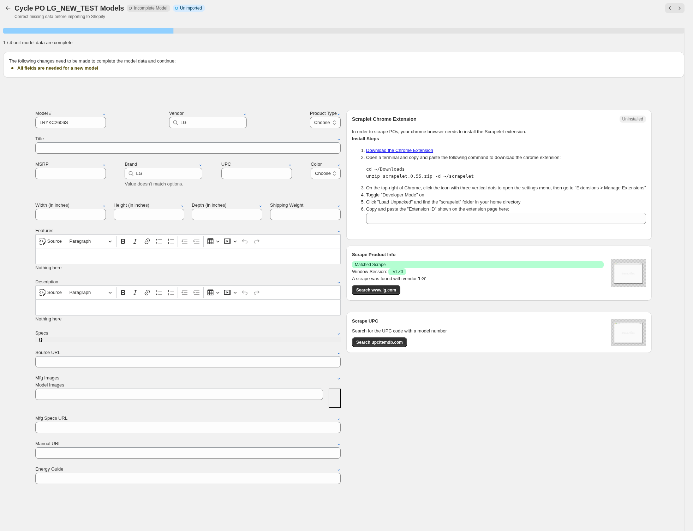Open the Color Choose dropdown
Screen dimensions: 693x531
point(325,173)
